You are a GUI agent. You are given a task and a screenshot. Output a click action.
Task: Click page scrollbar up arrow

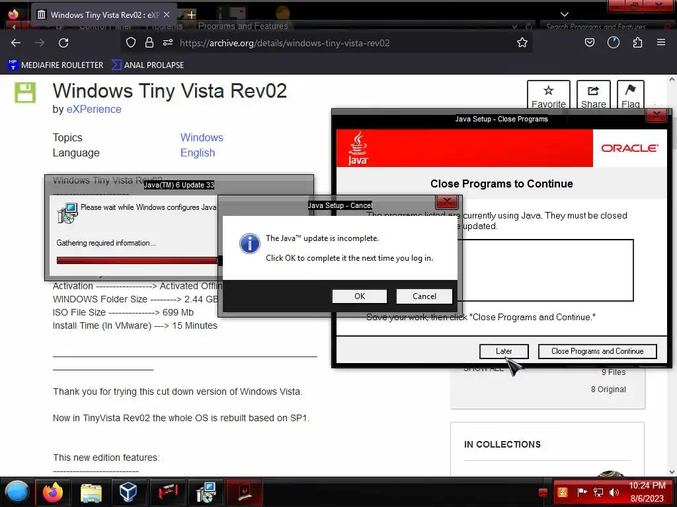coord(672,80)
